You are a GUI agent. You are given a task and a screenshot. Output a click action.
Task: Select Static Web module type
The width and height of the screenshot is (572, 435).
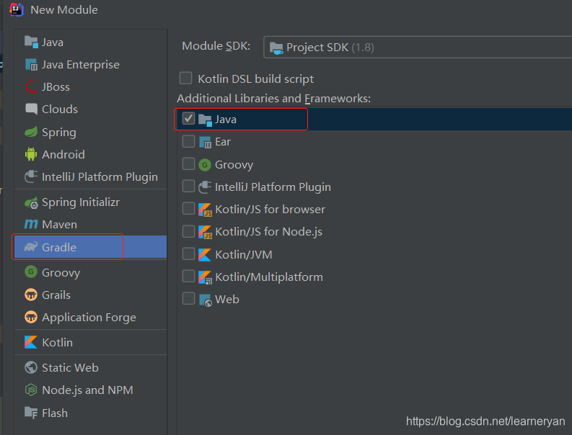[x=90, y=367]
